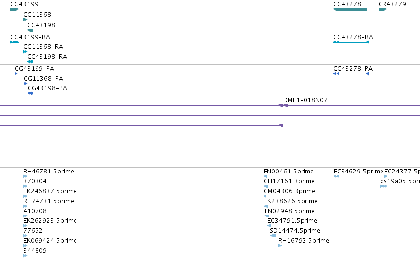Open the CG11368 gene label

click(x=37, y=15)
